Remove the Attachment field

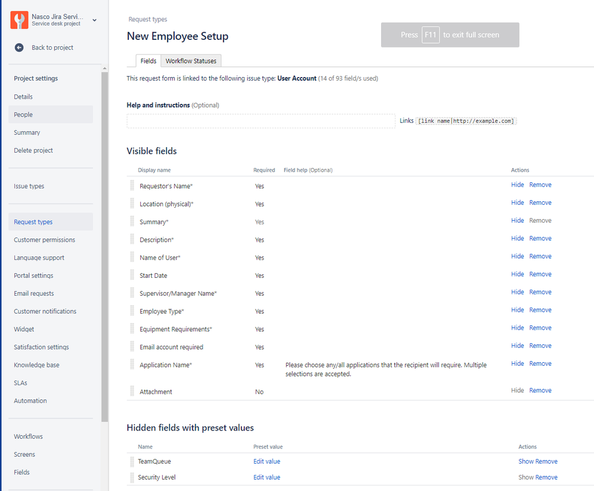pos(540,390)
